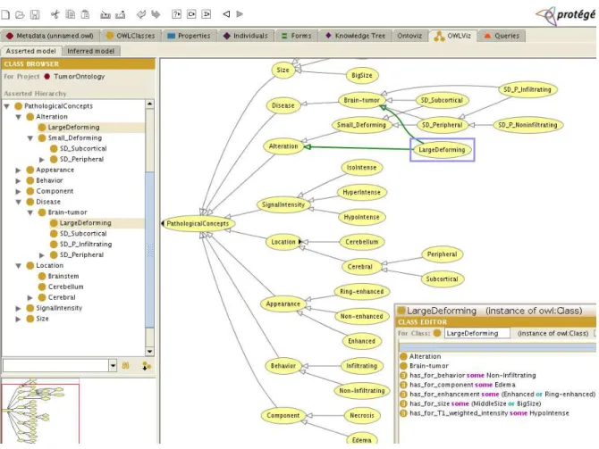Viewport: 599px width, 449px height.
Task: Click the paste clipboard icon
Action: 85,14
